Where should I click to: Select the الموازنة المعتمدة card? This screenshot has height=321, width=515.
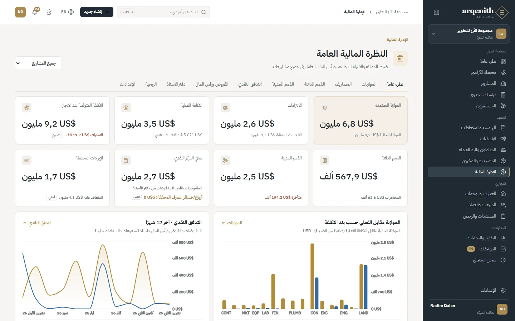360,120
